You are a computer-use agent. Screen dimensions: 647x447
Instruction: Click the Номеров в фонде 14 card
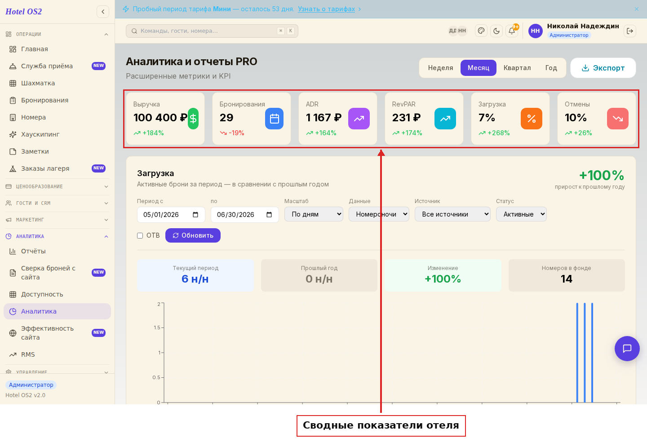[567, 275]
